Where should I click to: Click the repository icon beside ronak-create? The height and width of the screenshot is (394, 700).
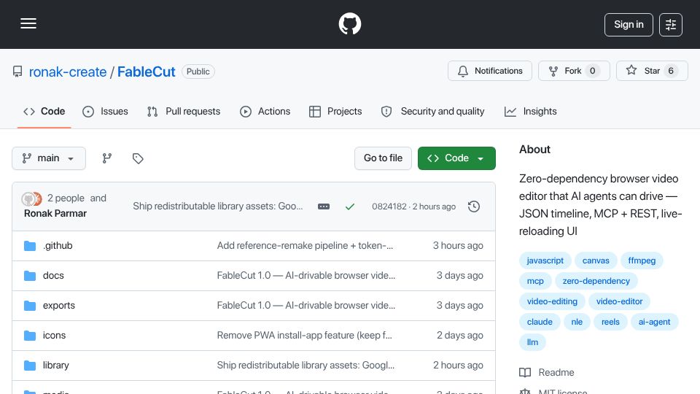[17, 72]
